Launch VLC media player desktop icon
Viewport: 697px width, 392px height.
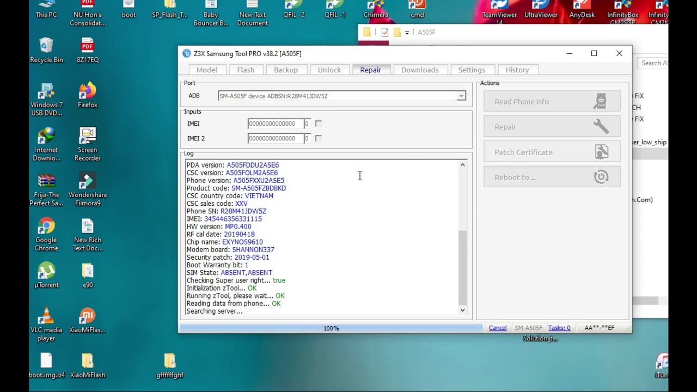click(x=46, y=324)
